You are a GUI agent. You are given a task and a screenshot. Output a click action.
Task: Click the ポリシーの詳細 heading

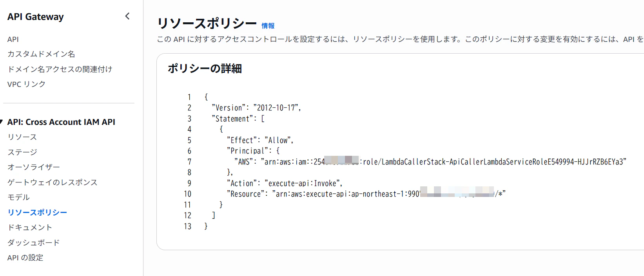pos(205,69)
